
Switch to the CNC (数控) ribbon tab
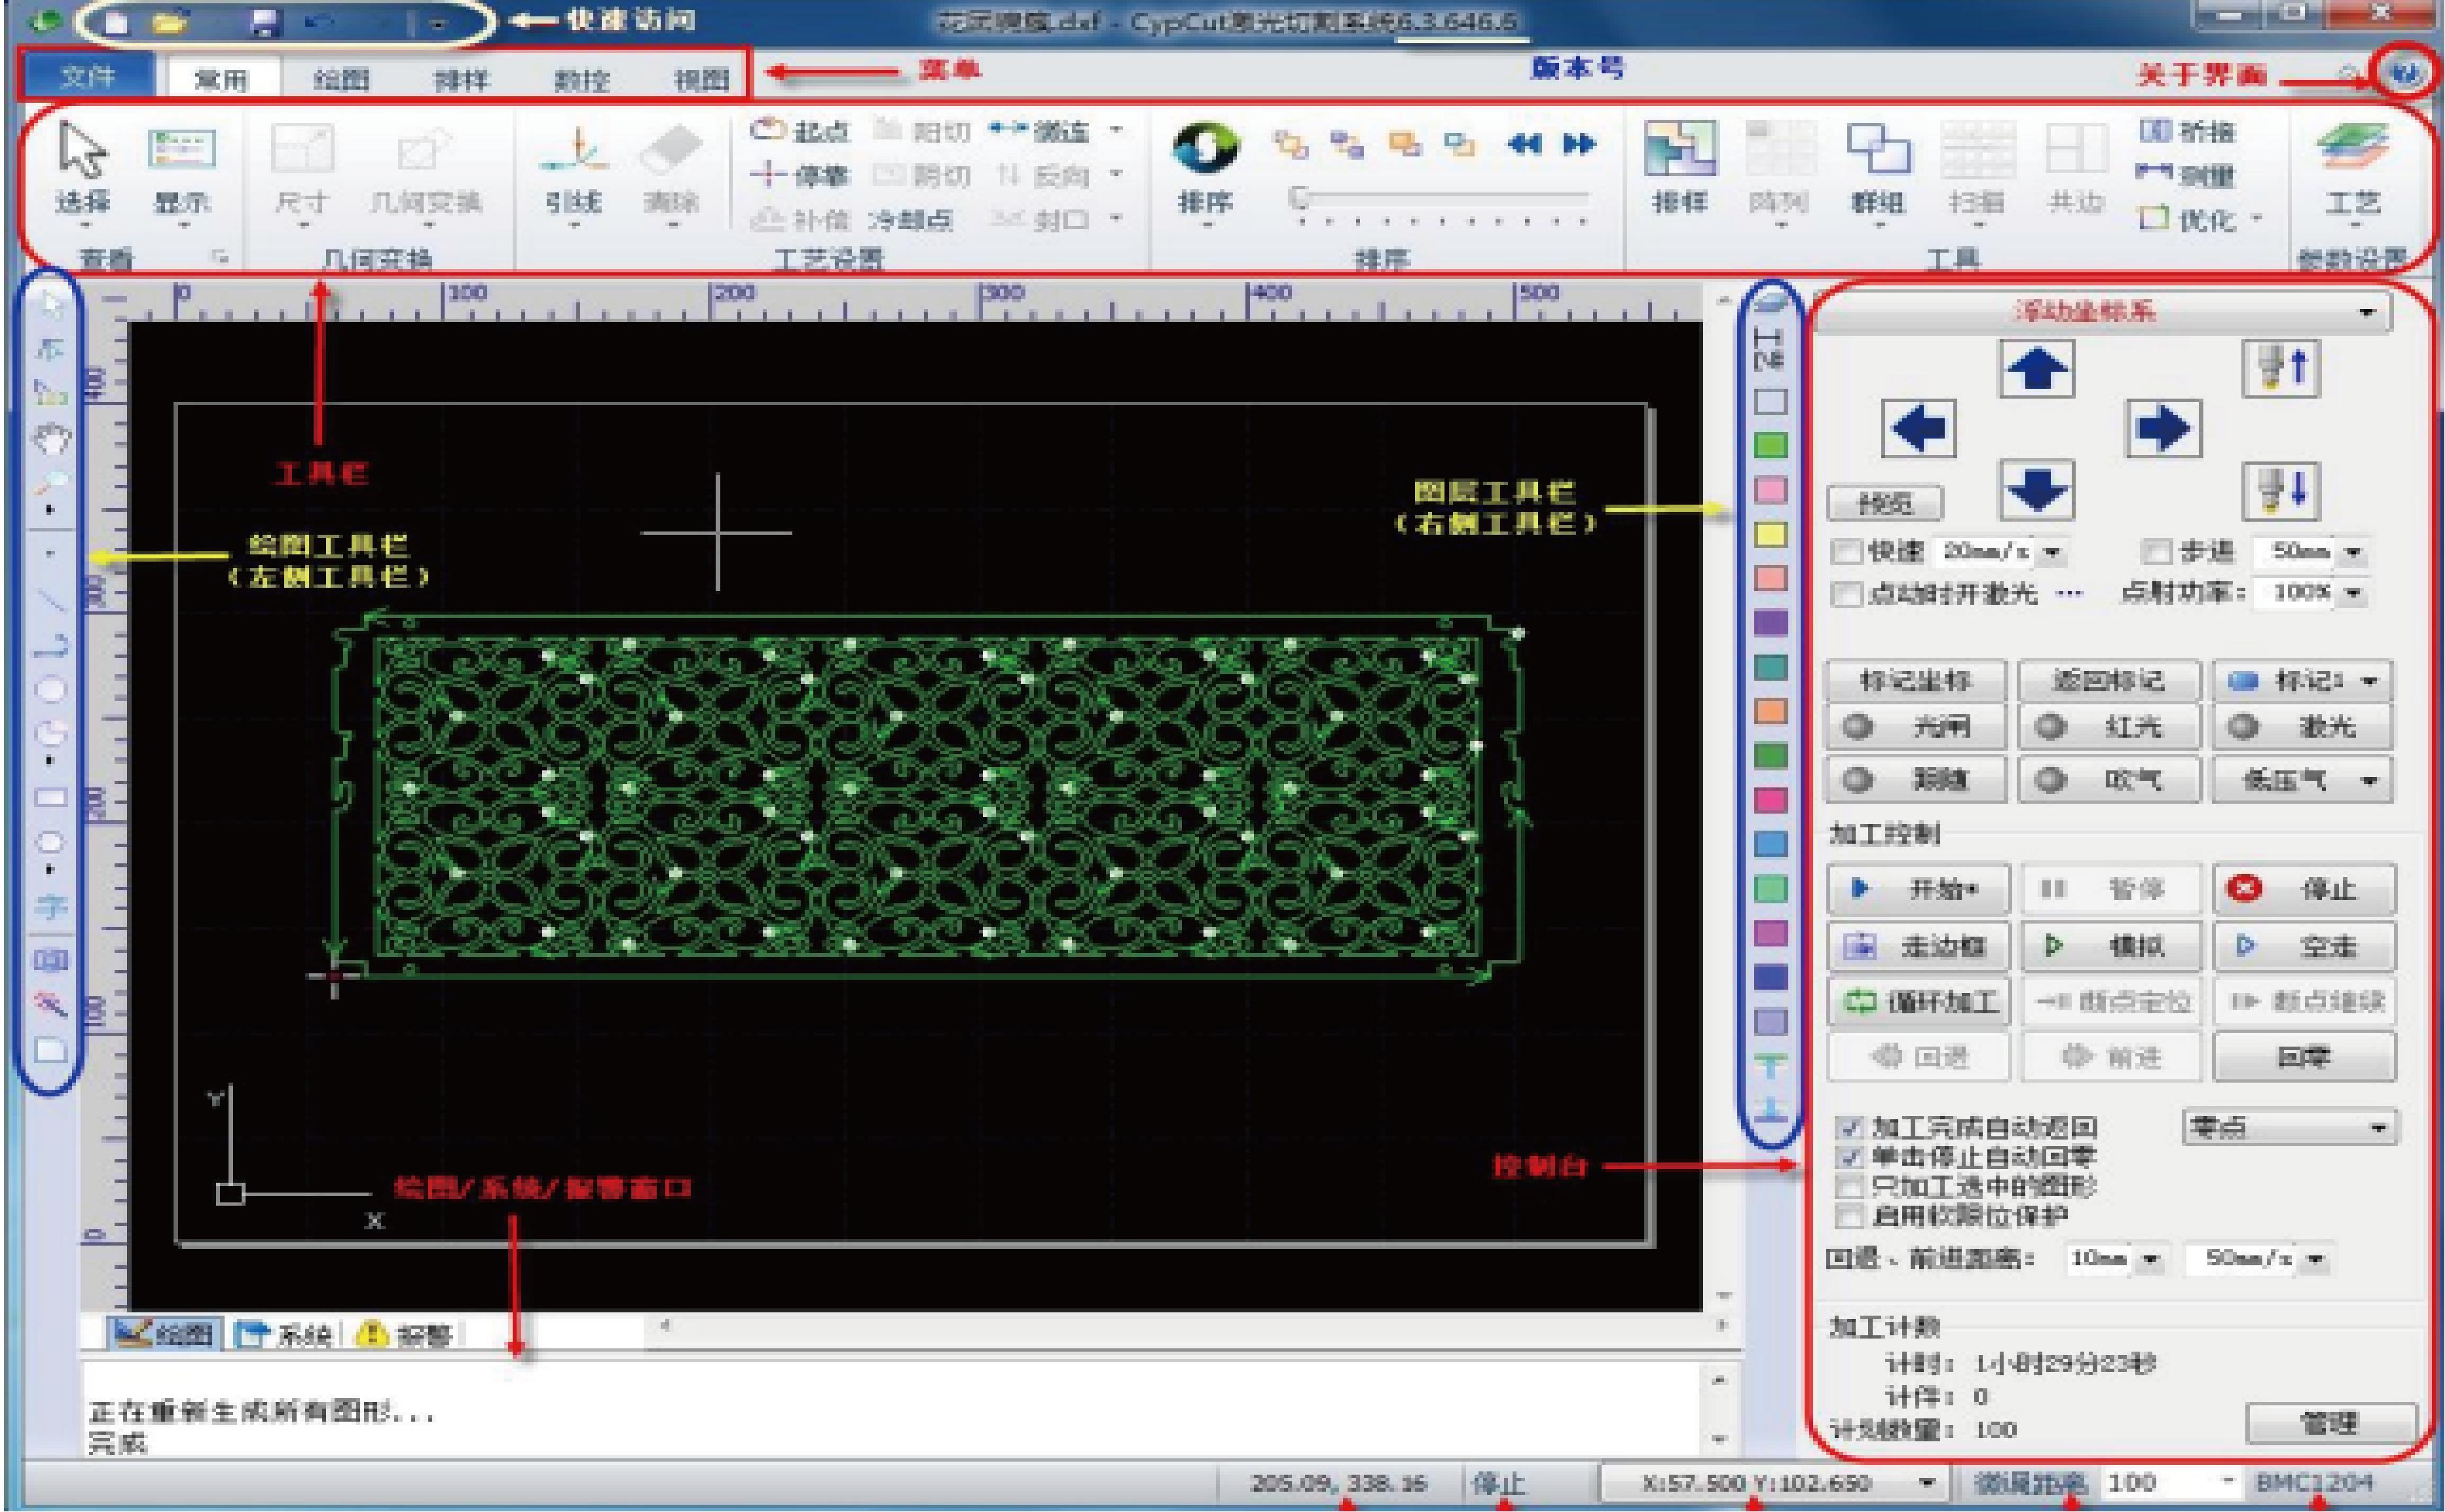tap(582, 78)
